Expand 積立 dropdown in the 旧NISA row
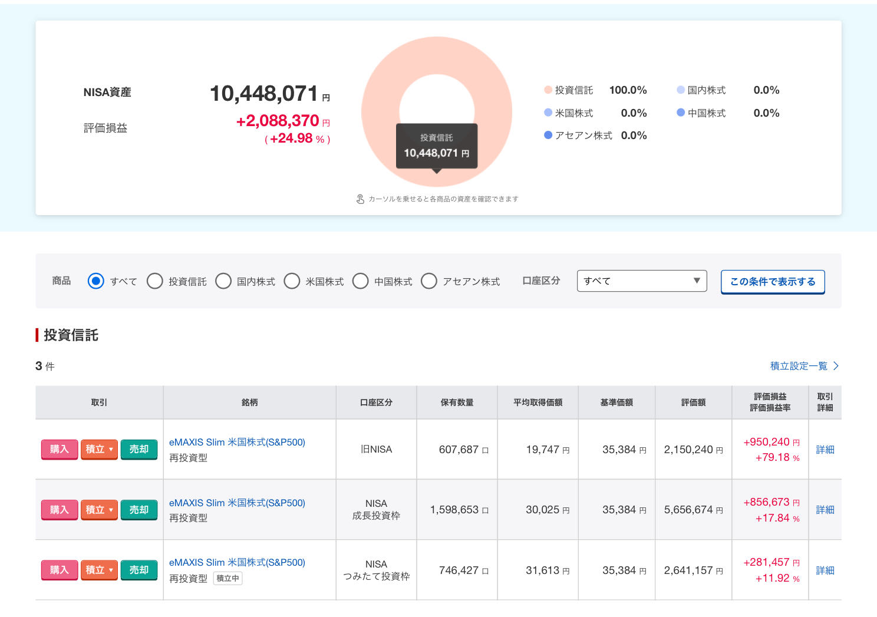The image size is (877, 617). coord(99,449)
